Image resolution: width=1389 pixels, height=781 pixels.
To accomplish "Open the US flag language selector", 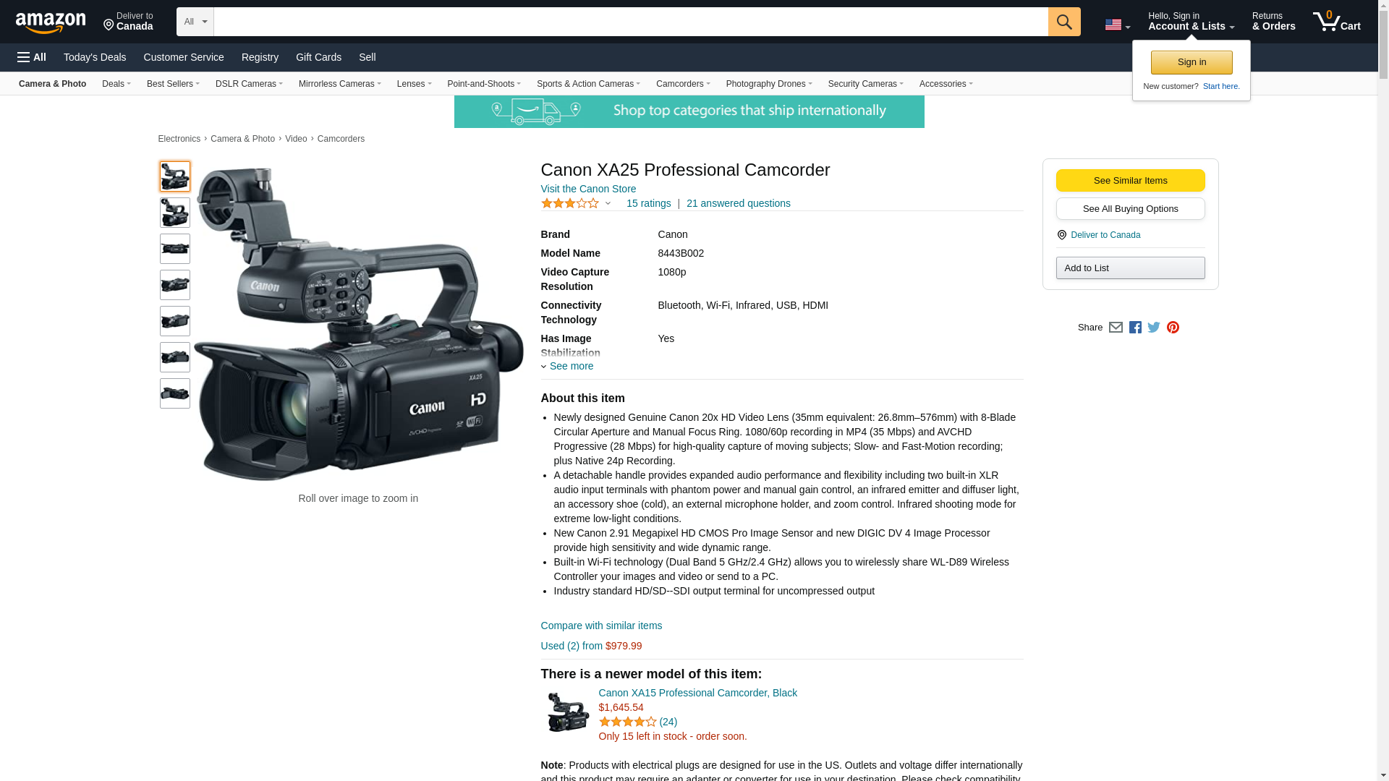I will click(1118, 25).
